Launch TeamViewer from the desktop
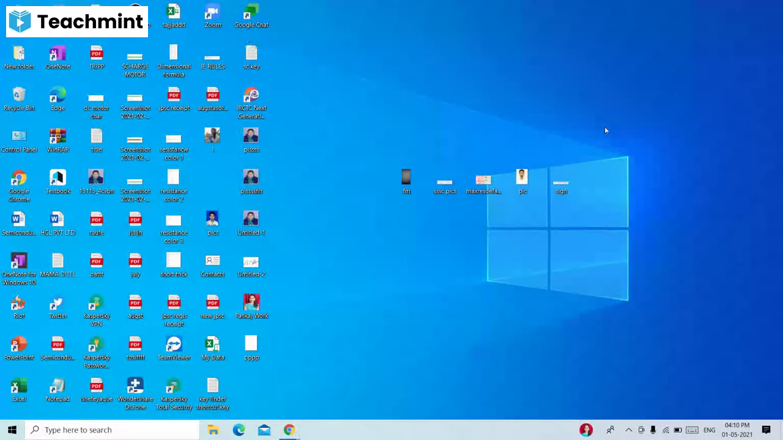783x440 pixels. (174, 348)
